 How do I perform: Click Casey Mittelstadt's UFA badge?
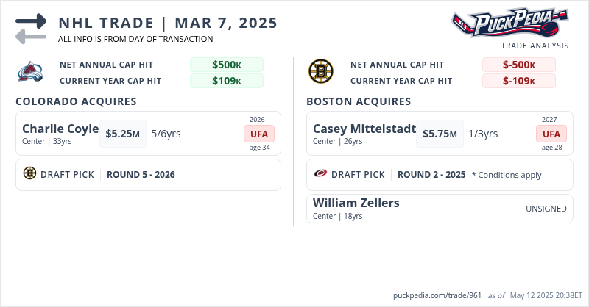coord(551,134)
